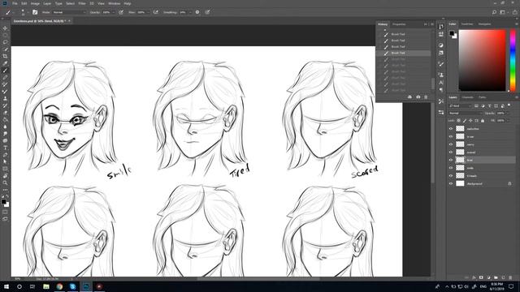Toggle pressure for size icon
The width and height of the screenshot is (520, 292).
pos(208,12)
